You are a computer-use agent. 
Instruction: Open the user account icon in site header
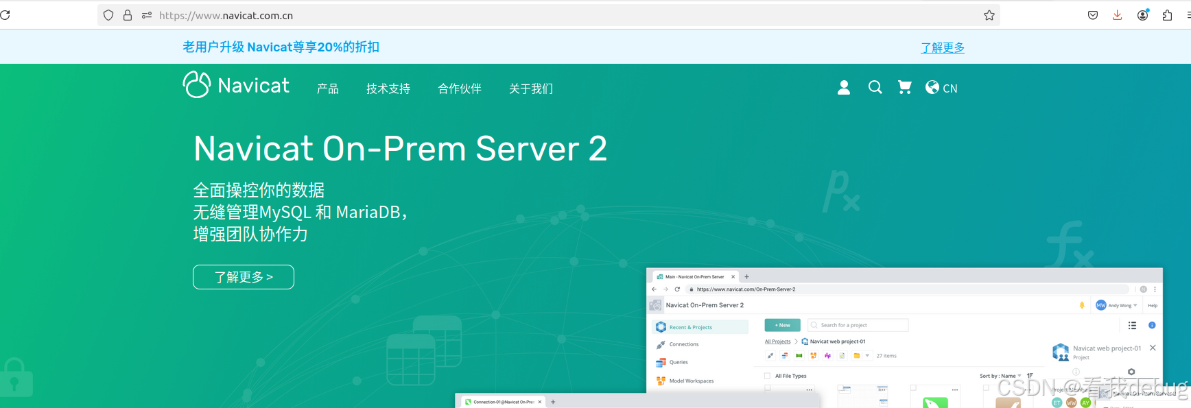[844, 87]
